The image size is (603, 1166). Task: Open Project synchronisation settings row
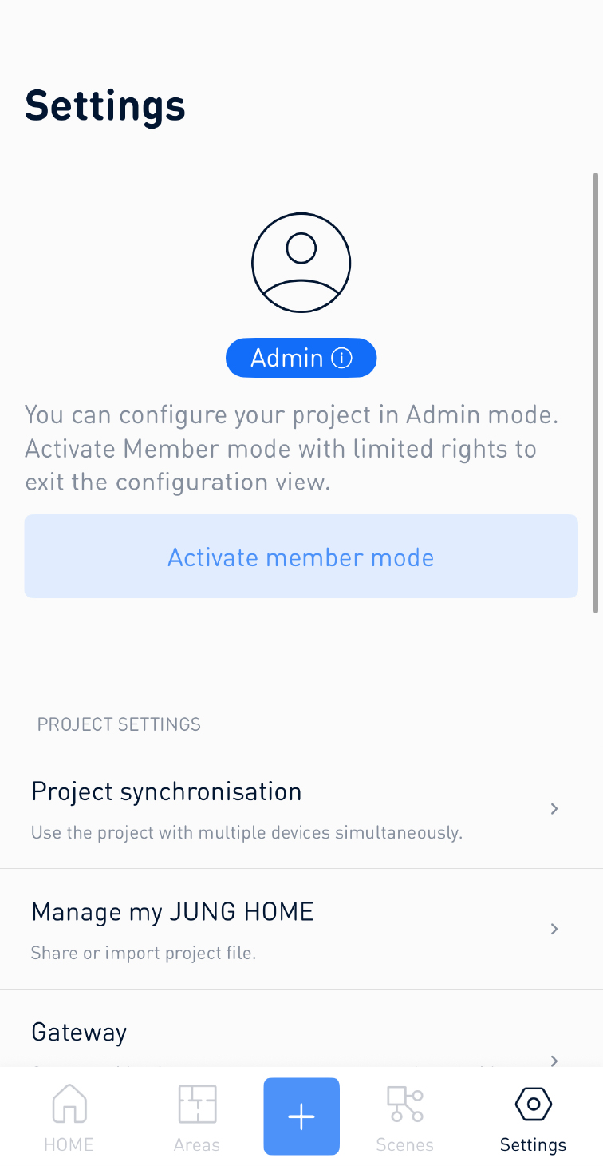tap(301, 808)
